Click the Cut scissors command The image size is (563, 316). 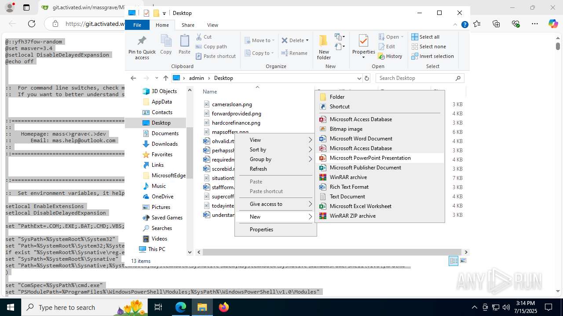pyautogui.click(x=204, y=37)
